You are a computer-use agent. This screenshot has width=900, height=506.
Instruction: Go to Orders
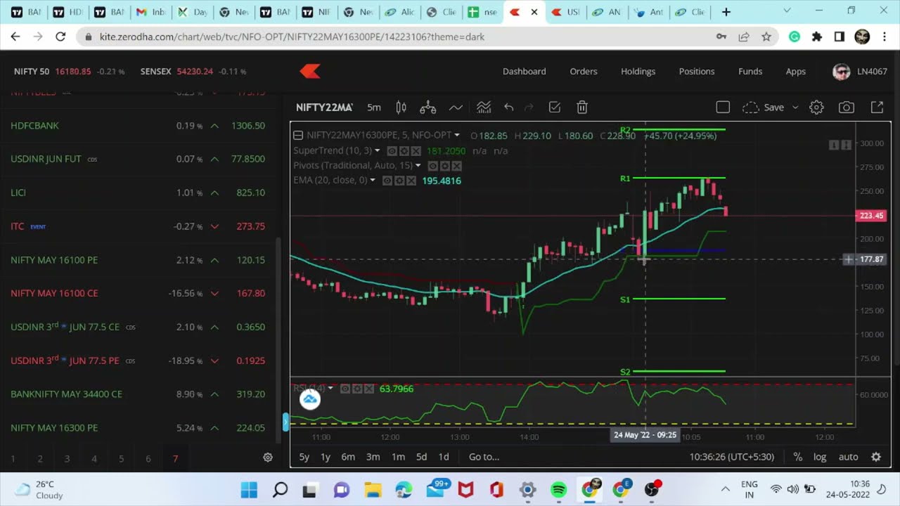point(584,72)
